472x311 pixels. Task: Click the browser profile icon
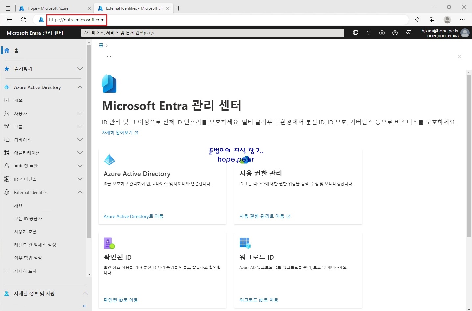[447, 20]
